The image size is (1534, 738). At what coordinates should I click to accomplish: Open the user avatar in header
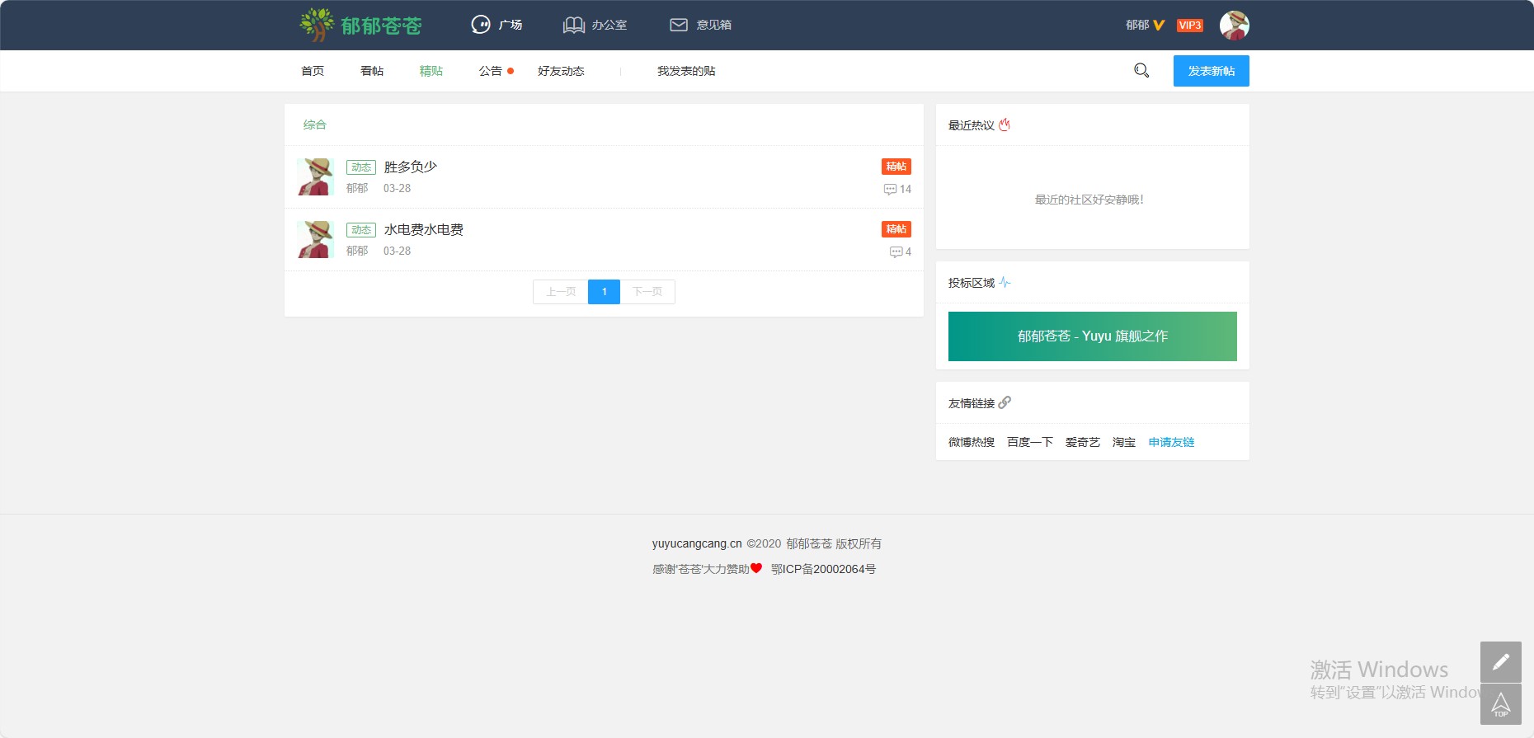1234,25
